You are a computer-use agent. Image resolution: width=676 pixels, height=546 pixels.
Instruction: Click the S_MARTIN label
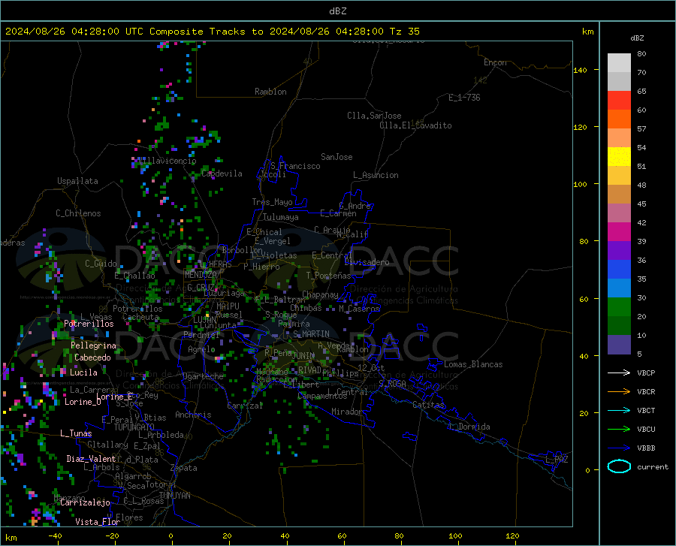click(311, 334)
